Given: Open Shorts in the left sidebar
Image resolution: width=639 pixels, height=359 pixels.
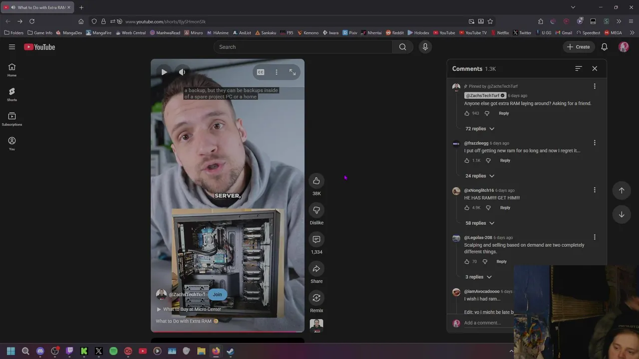Looking at the screenshot, I should (12, 94).
